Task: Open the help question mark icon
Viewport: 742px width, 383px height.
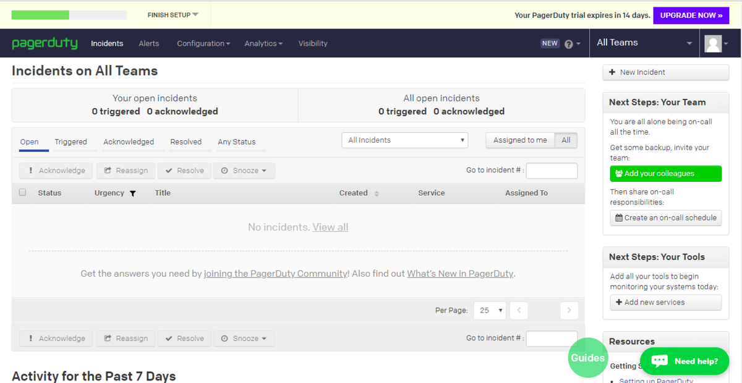Action: [569, 44]
